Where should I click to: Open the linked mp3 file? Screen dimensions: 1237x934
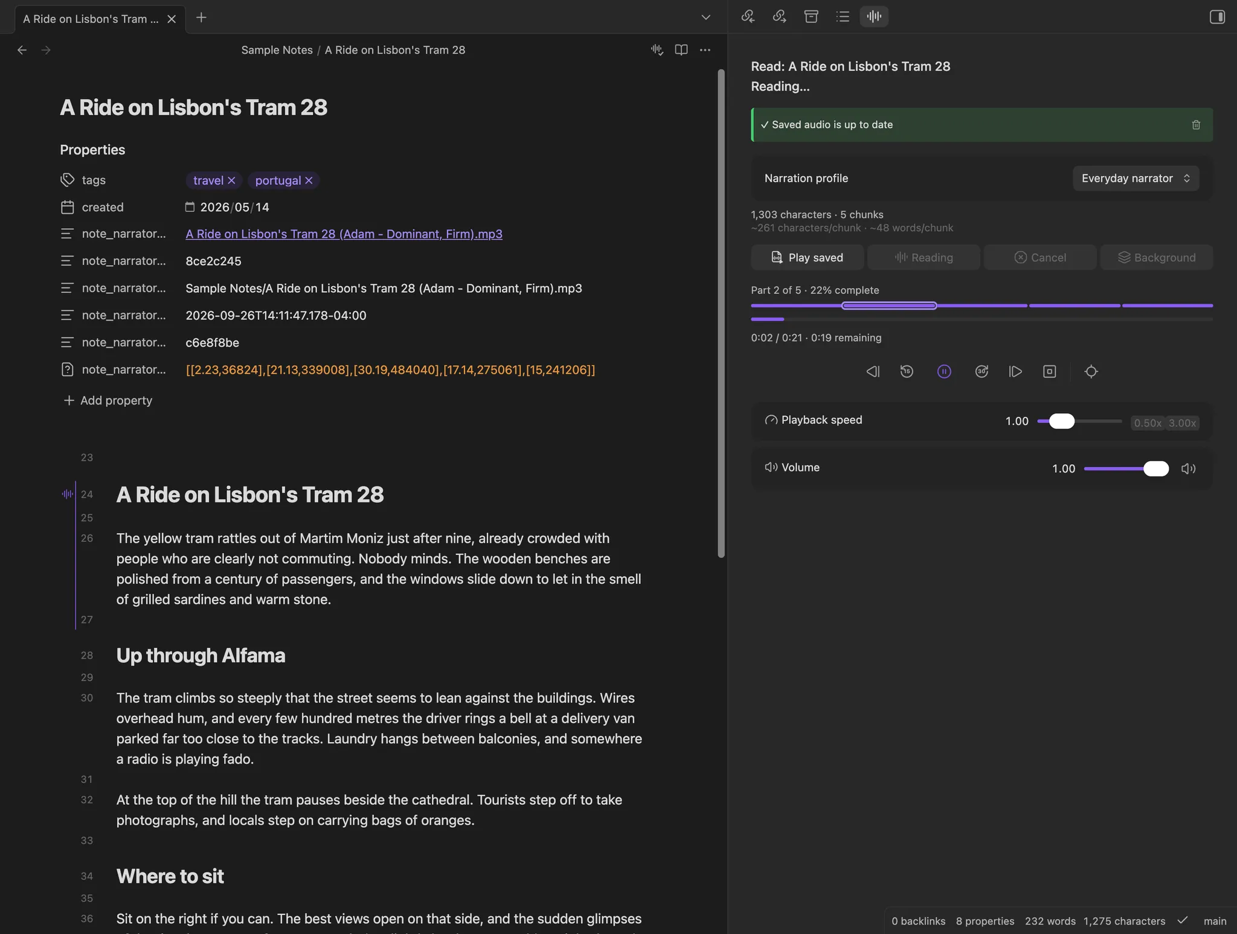[x=344, y=234]
